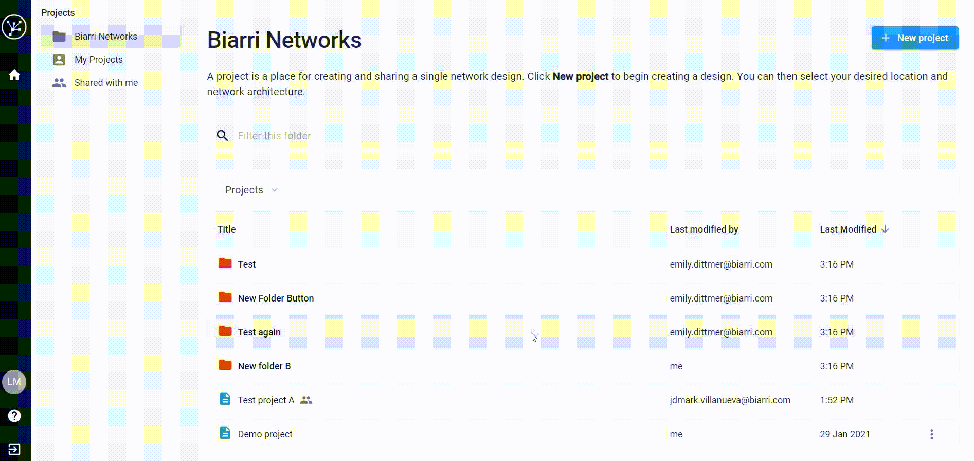The image size is (974, 461).
Task: Click the My Projects person icon
Action: pos(59,60)
